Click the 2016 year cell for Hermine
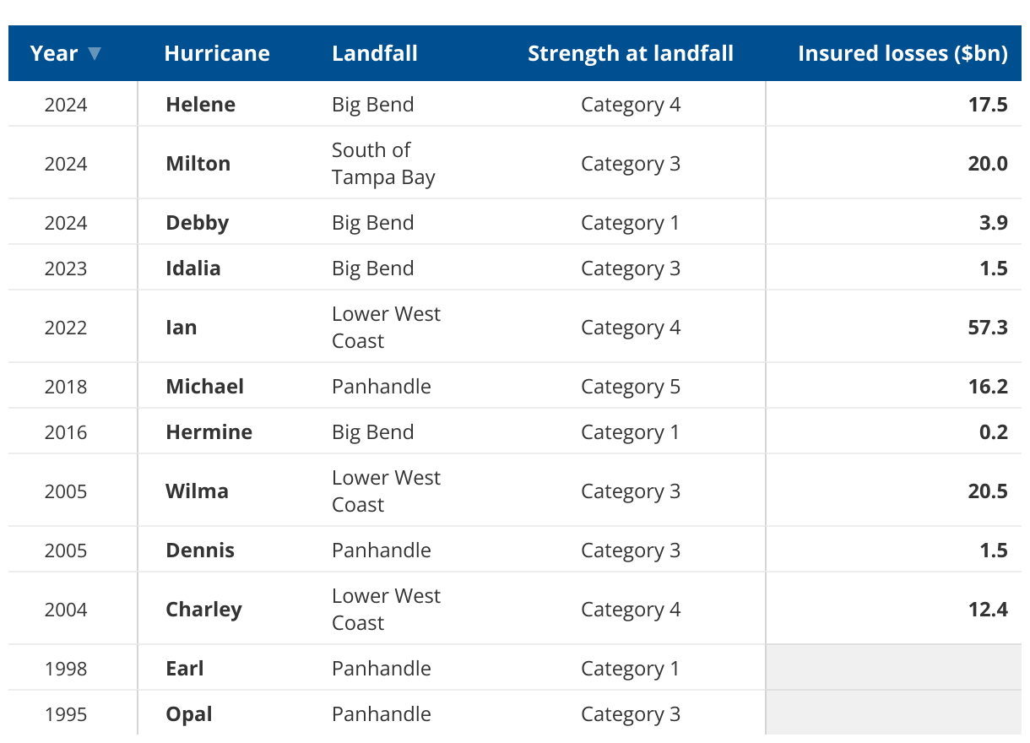Screen dimensions: 1030x743 point(66,432)
